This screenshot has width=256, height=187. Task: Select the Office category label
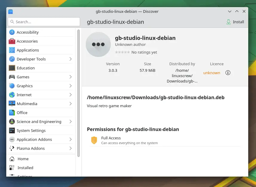tap(22, 113)
